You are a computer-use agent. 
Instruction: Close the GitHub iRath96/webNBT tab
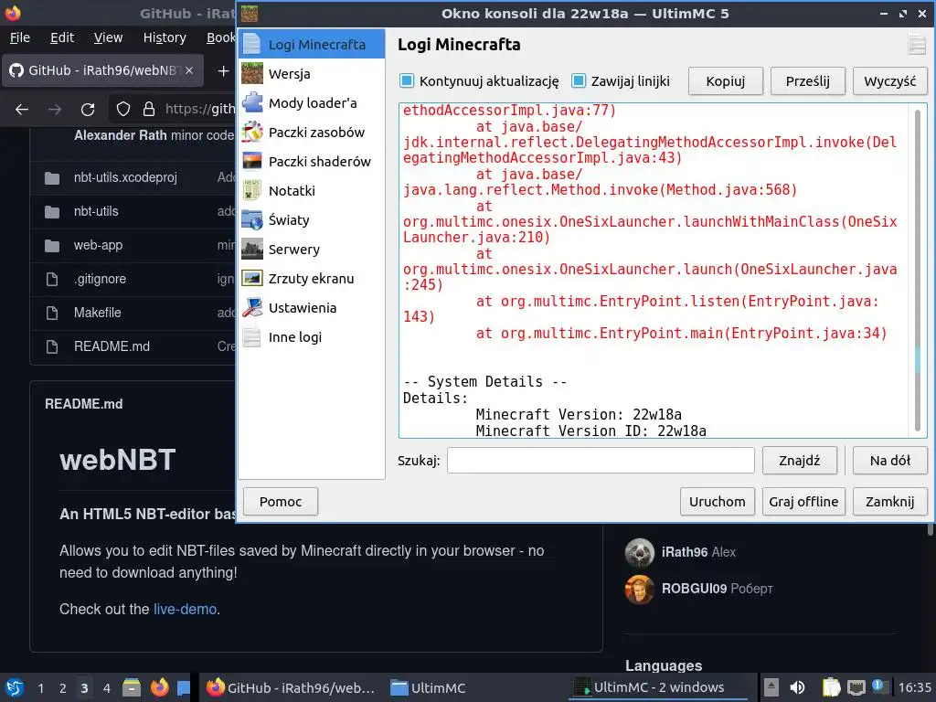(x=188, y=70)
